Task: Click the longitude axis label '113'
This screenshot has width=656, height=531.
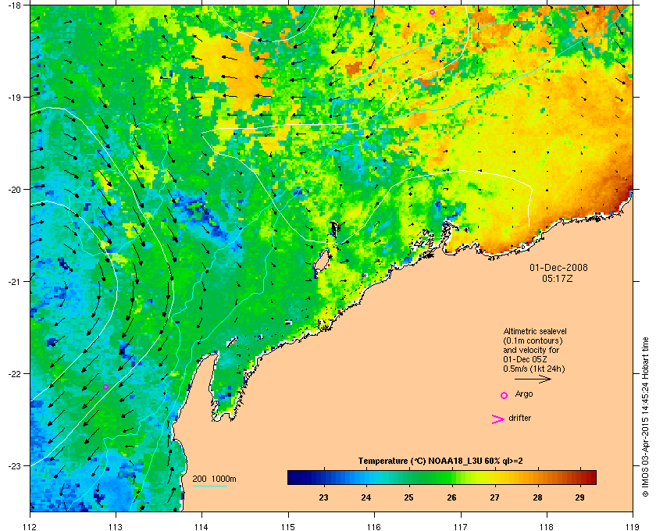Action: [x=116, y=526]
